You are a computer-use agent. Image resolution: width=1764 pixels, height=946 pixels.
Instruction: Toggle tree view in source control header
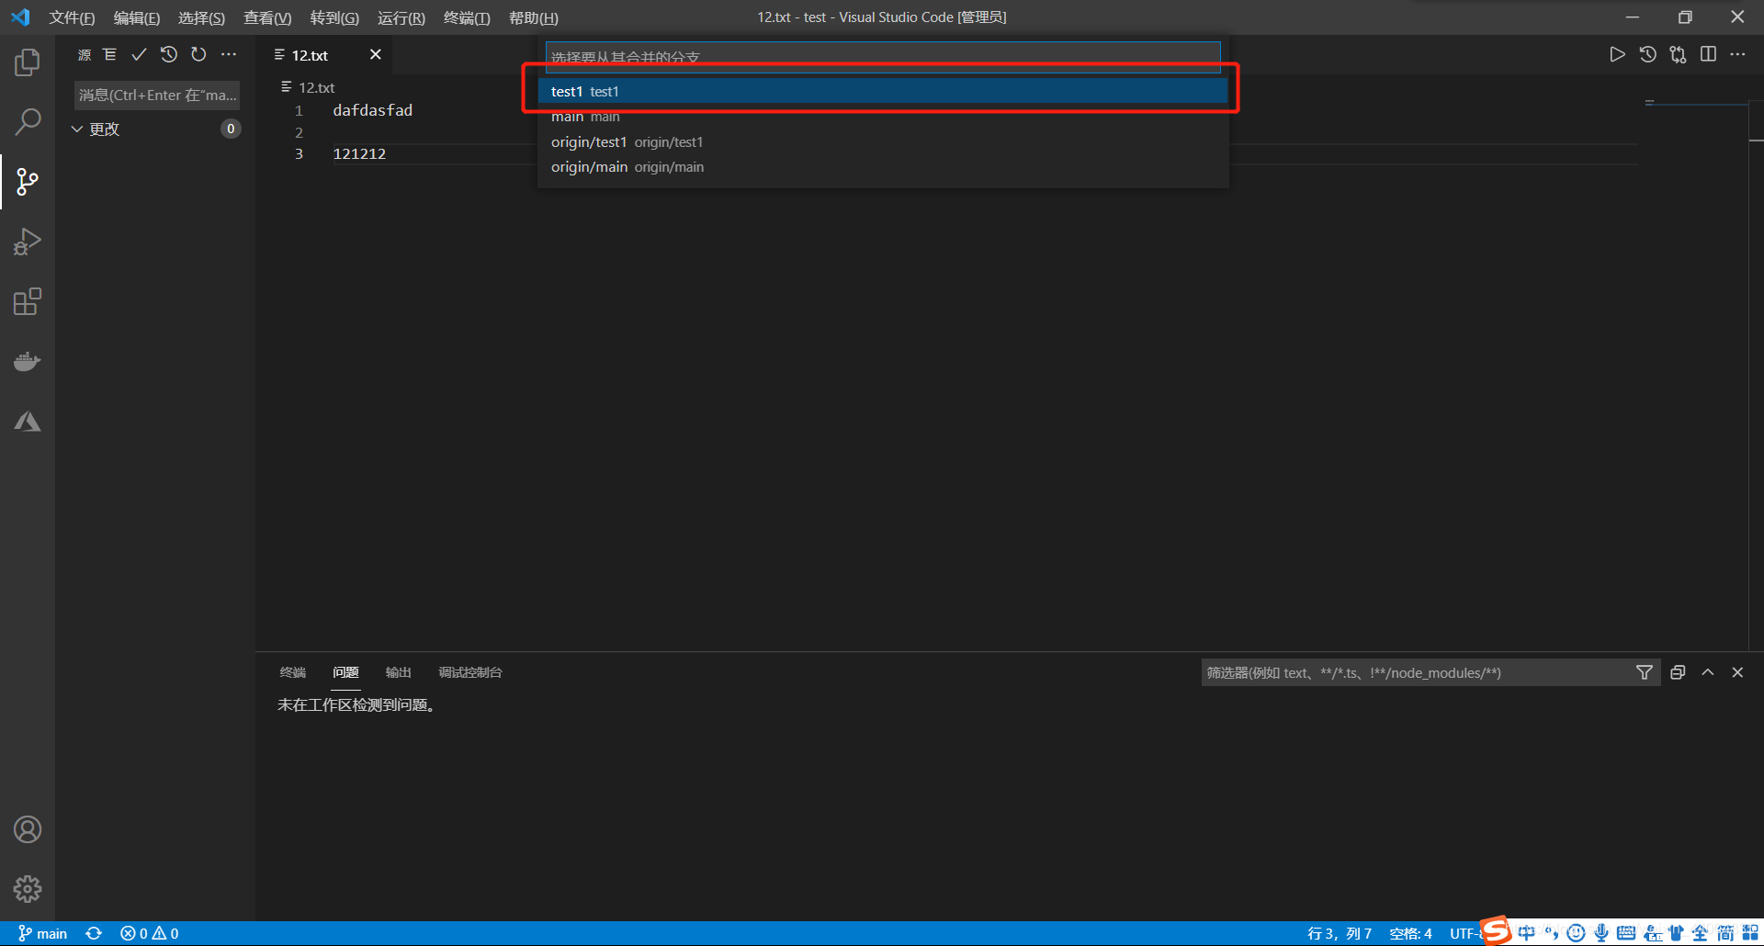(x=109, y=55)
